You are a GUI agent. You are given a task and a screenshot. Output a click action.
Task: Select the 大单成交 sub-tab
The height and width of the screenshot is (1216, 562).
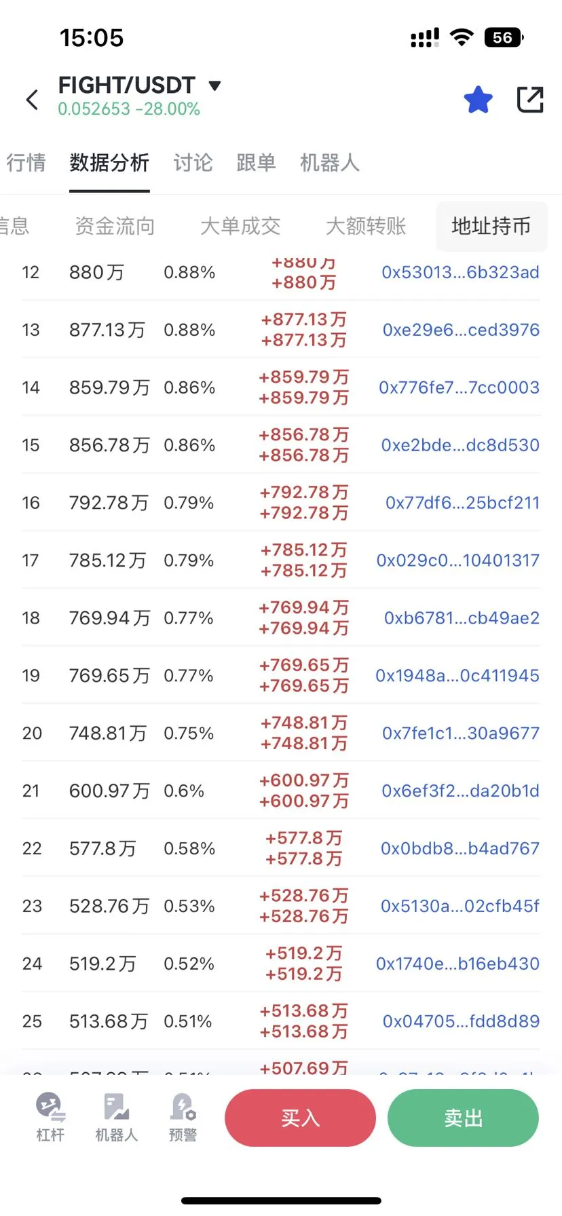coord(240,226)
